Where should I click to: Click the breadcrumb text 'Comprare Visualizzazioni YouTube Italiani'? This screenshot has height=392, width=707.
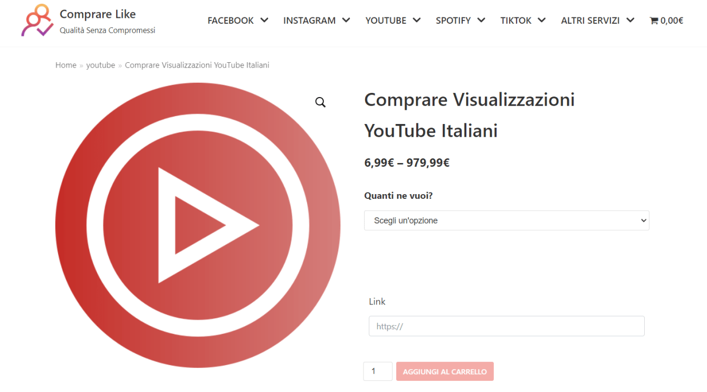coord(197,65)
